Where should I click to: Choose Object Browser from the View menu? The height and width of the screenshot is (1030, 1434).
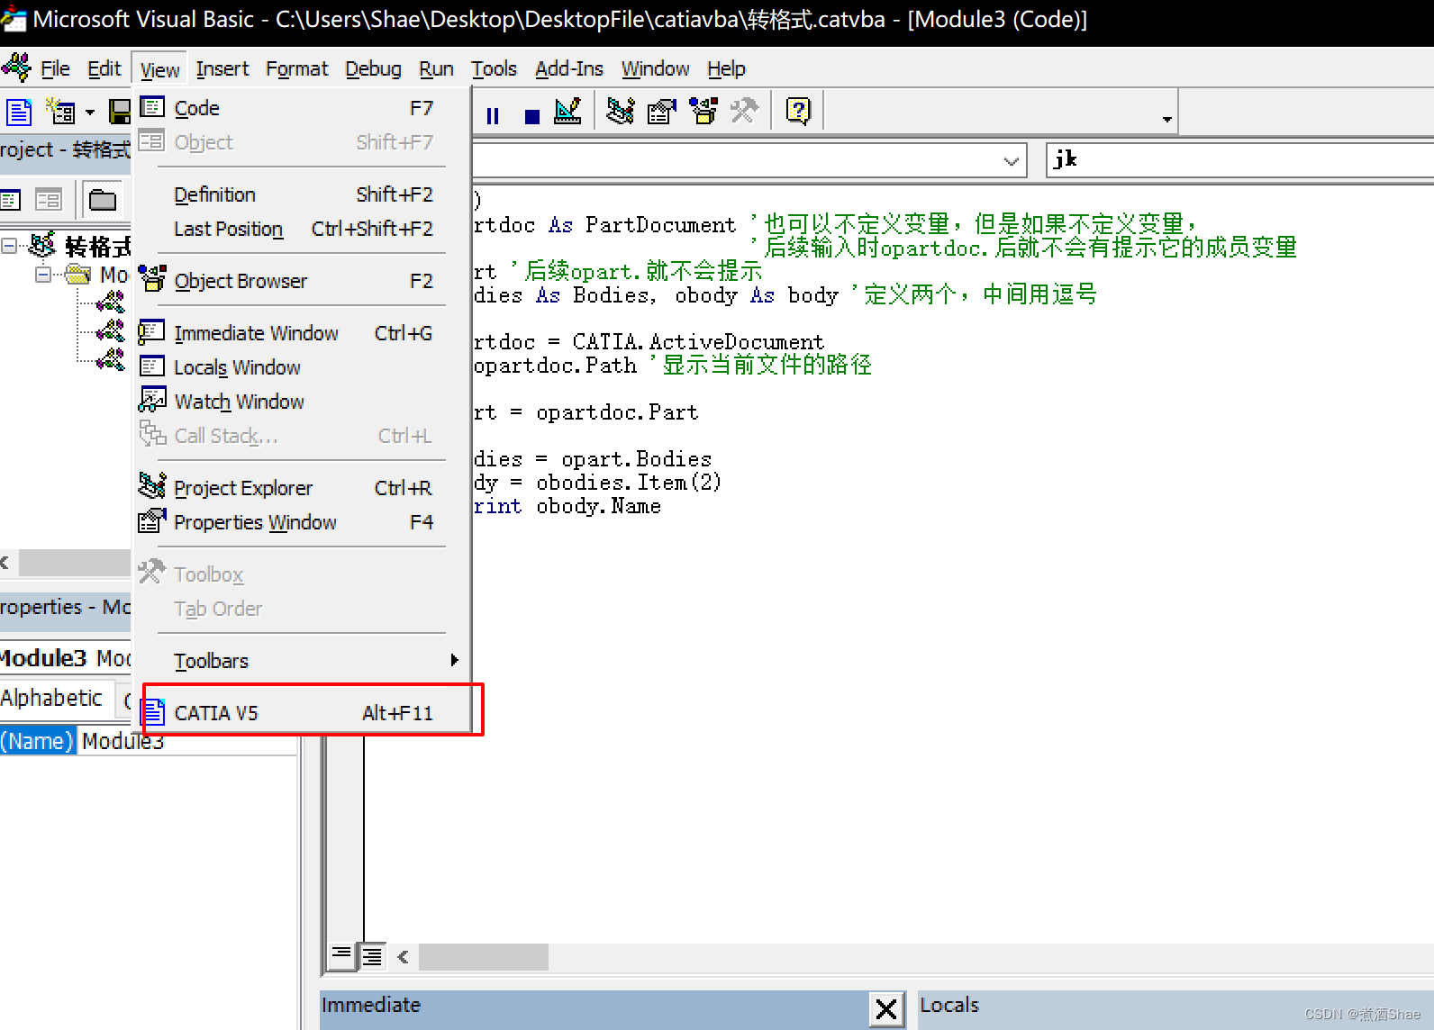tap(304, 281)
